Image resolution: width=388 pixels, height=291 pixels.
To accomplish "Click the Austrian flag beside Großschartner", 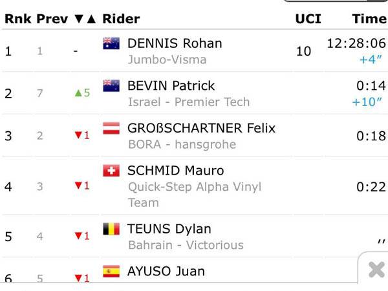I will (111, 128).
